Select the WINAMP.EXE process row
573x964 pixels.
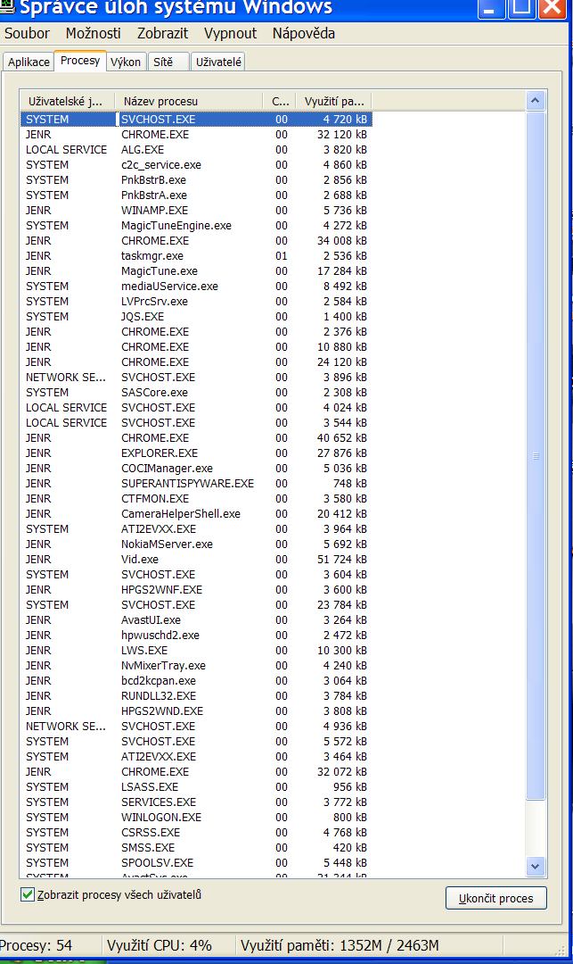point(196,211)
